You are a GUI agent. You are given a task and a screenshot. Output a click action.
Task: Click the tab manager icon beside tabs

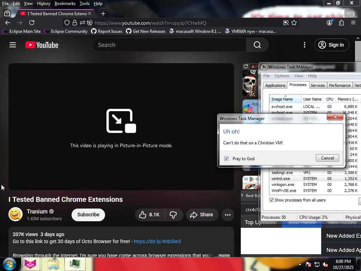point(7,14)
